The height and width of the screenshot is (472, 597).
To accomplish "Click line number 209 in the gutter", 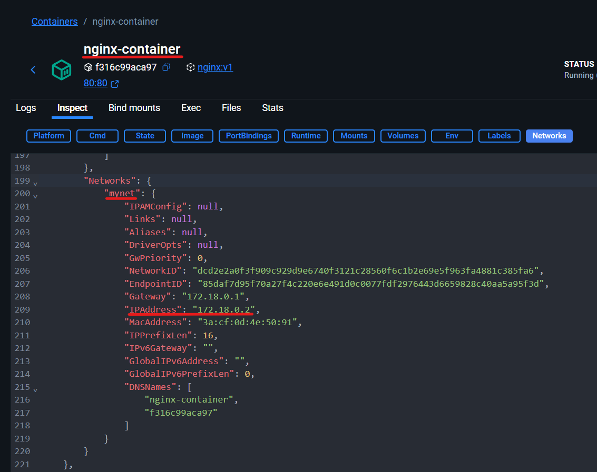I will tap(22, 309).
